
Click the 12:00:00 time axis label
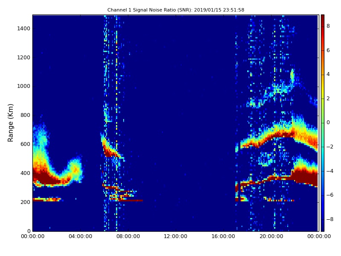click(x=176, y=236)
